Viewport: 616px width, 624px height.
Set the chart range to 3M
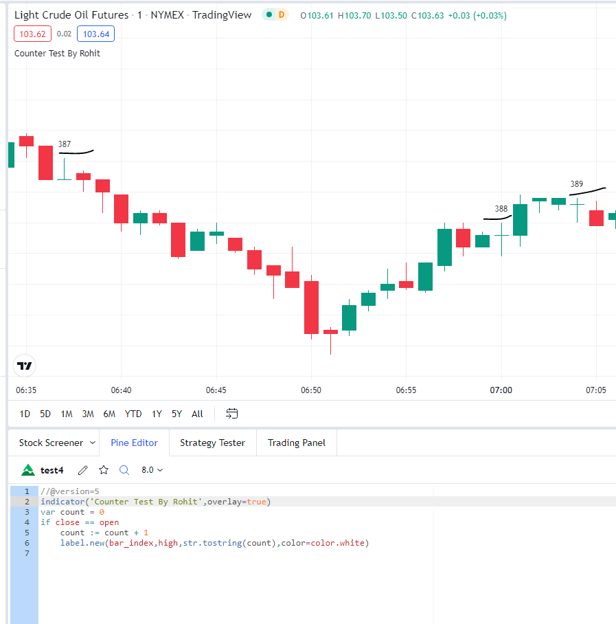88,414
